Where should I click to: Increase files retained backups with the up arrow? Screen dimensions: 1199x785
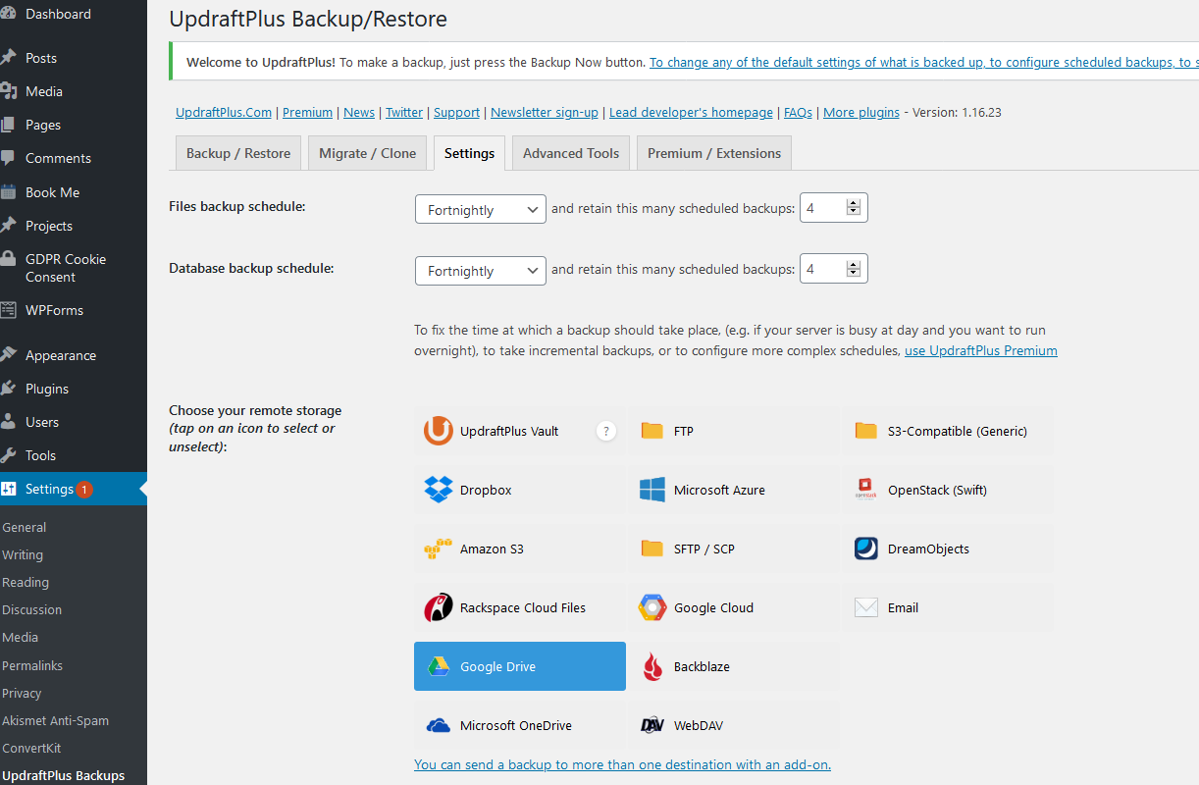pos(853,203)
